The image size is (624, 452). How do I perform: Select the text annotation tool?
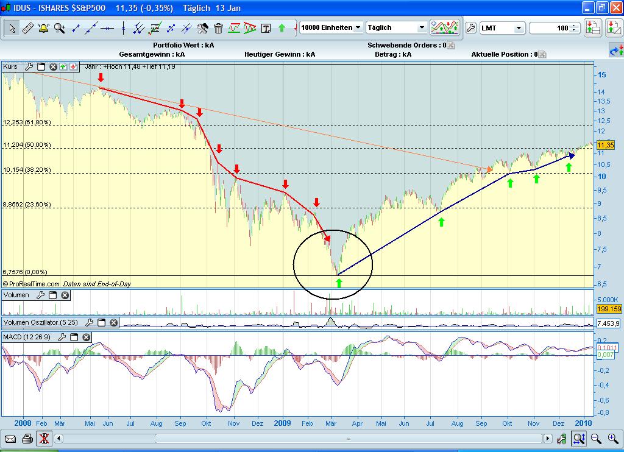click(266, 28)
